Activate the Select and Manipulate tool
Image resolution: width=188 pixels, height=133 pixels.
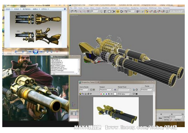142,11
